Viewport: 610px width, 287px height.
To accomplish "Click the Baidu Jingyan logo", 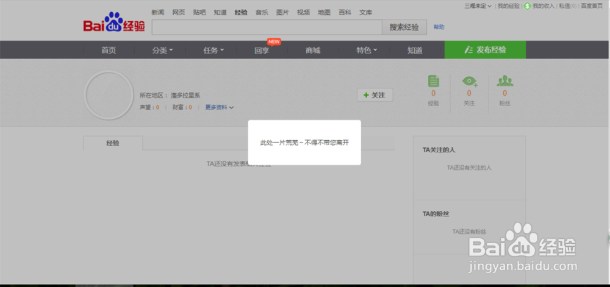I will pos(114,23).
